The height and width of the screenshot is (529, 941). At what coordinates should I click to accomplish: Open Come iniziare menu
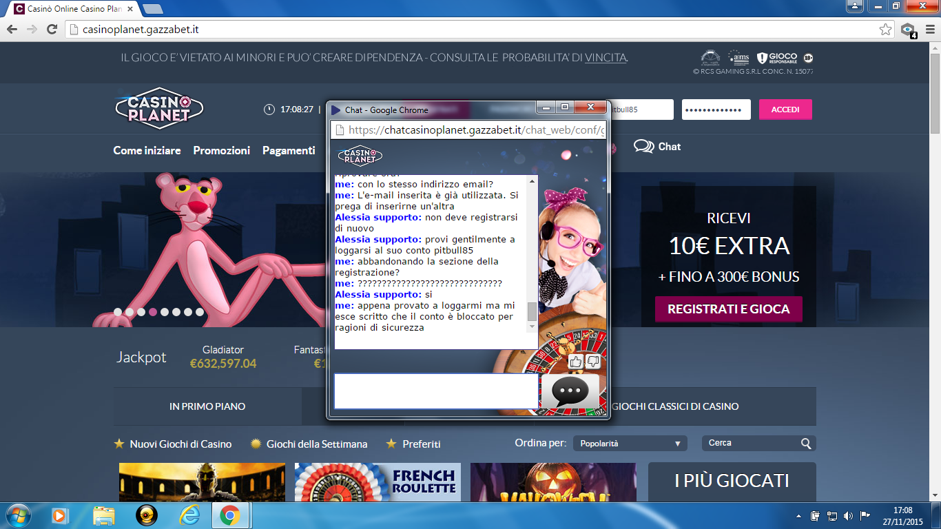pyautogui.click(x=147, y=150)
